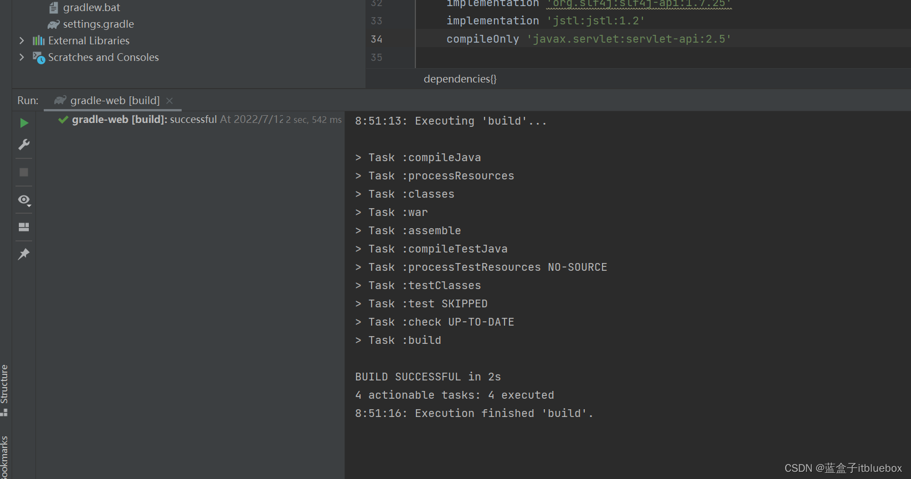Click the gradlew.bat file icon
The width and height of the screenshot is (911, 479).
(x=54, y=8)
